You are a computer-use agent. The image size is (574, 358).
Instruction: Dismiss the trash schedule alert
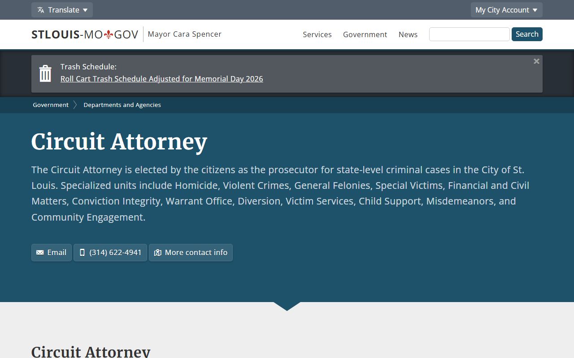point(536,61)
